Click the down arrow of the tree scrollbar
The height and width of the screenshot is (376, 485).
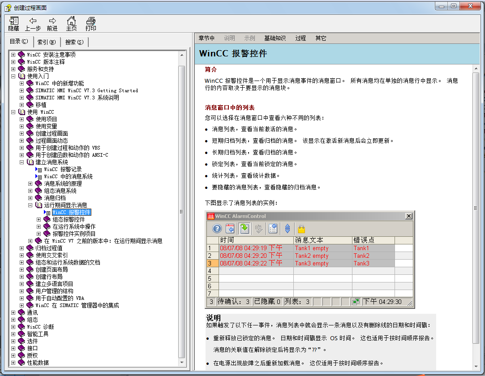click(182, 362)
